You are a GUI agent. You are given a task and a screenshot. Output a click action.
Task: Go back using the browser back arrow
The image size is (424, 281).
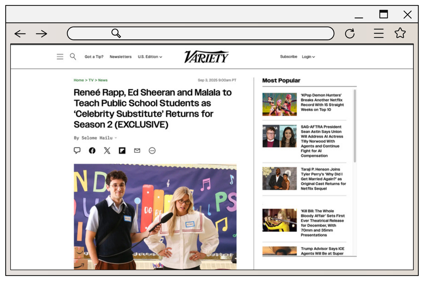pyautogui.click(x=20, y=33)
